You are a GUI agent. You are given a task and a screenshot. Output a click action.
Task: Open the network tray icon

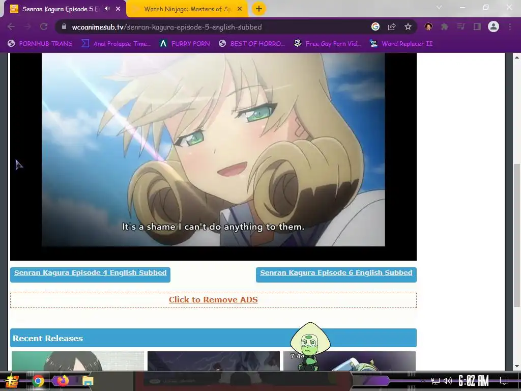coord(436,381)
